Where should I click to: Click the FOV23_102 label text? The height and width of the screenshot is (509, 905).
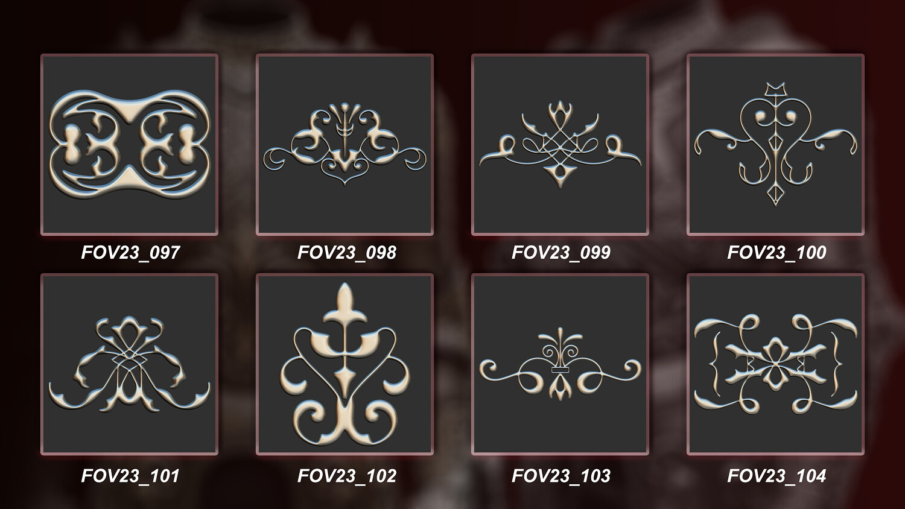click(346, 476)
